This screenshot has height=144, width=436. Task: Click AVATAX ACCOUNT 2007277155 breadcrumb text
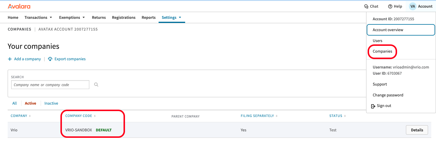[x=68, y=29]
